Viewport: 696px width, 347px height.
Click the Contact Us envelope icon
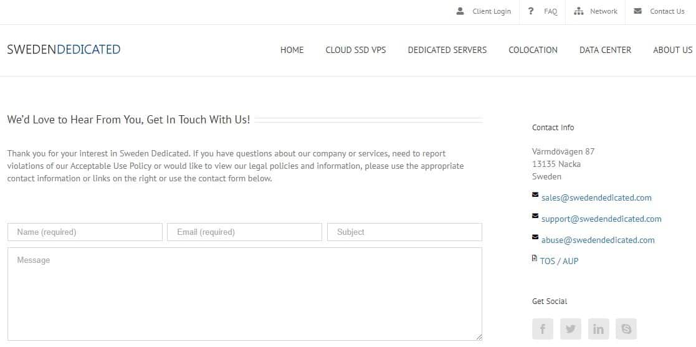tap(637, 11)
